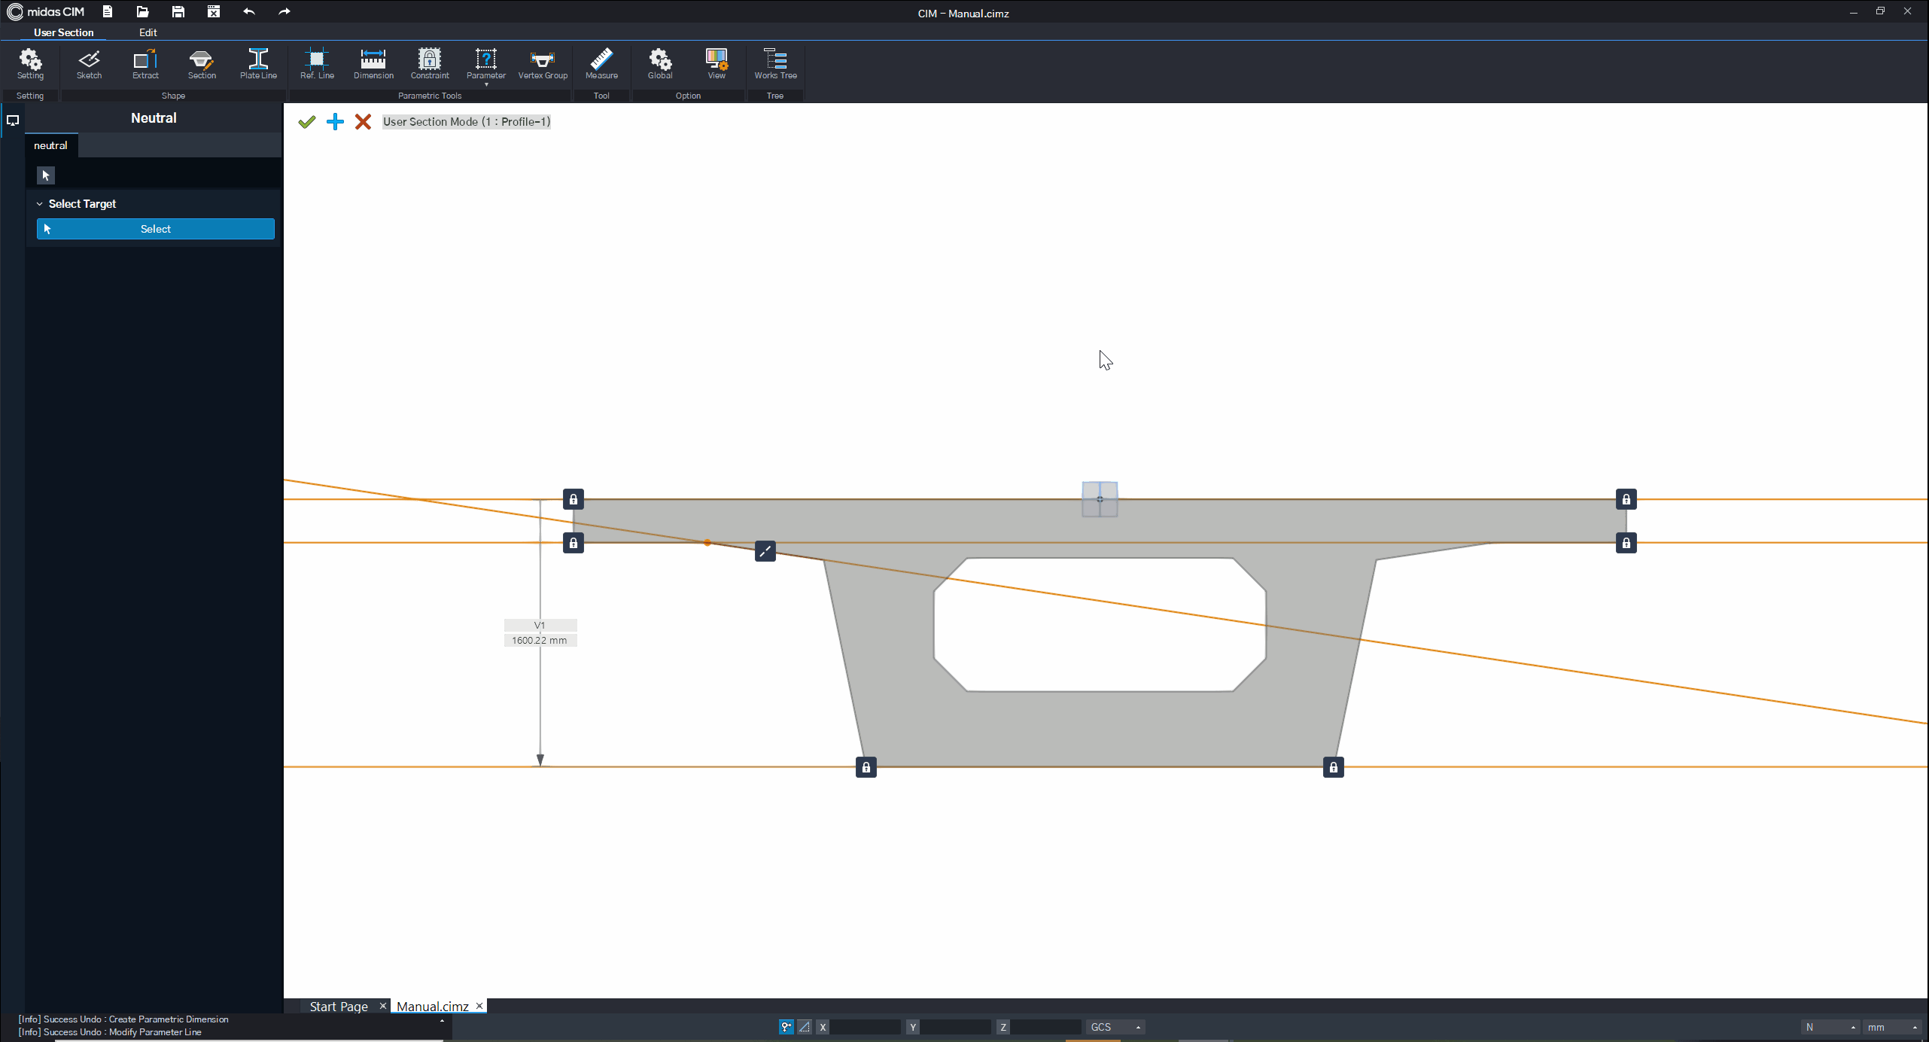Select the Vertex Group tool

(x=543, y=64)
